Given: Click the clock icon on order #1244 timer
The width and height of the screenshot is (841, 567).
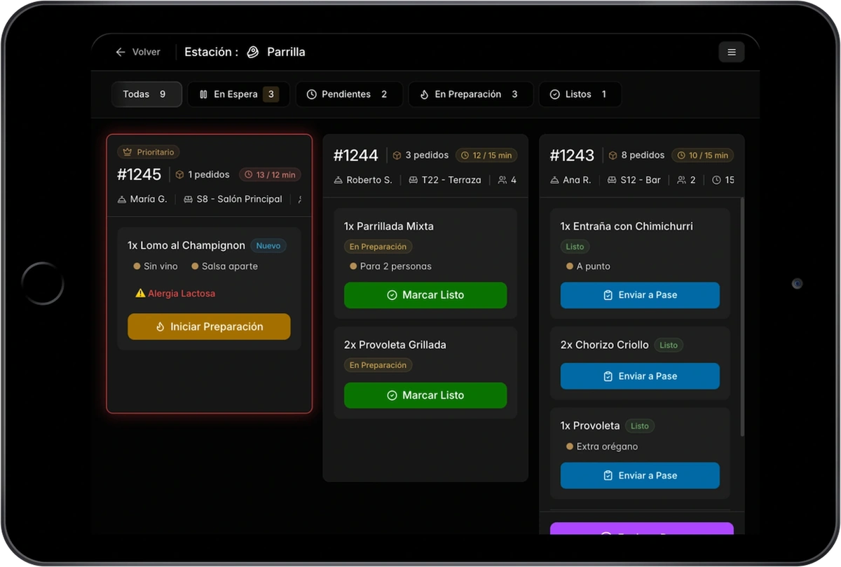Looking at the screenshot, I should (x=465, y=156).
